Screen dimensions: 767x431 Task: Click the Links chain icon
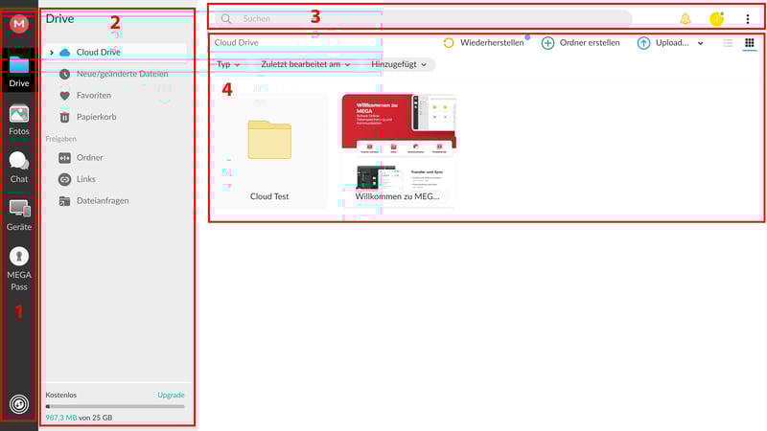coord(64,179)
